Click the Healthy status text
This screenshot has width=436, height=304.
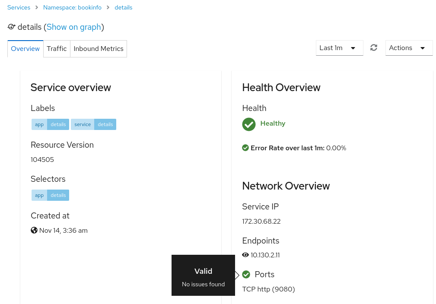tap(273, 123)
